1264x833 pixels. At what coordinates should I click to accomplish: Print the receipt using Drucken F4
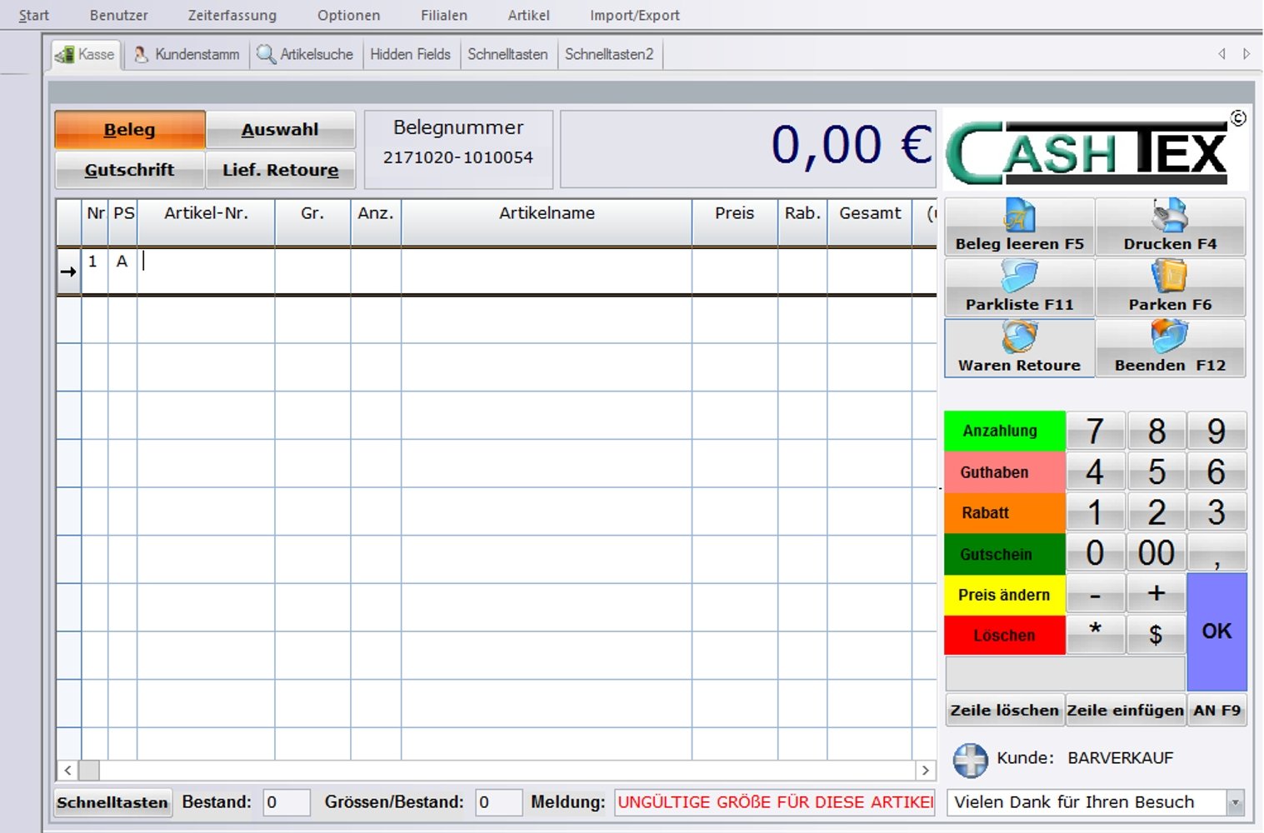coord(1170,227)
